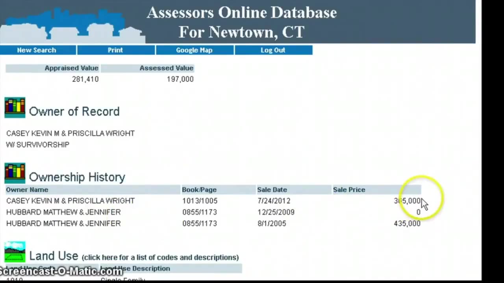504x283 pixels.
Task: Click the Land Use heading
Action: pyautogui.click(x=54, y=256)
